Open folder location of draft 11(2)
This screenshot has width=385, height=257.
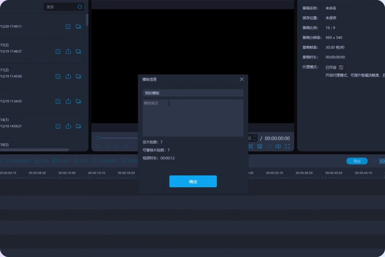tap(78, 76)
